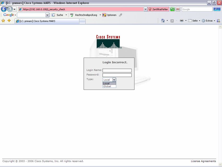Click the Research icon at toolbar end
222x167 pixels.
pyautogui.click(x=218, y=21)
